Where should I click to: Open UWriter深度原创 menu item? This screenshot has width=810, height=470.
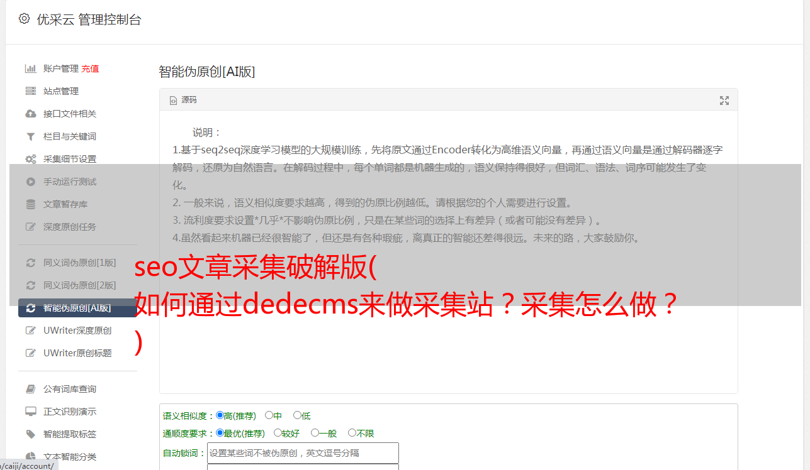(x=77, y=331)
